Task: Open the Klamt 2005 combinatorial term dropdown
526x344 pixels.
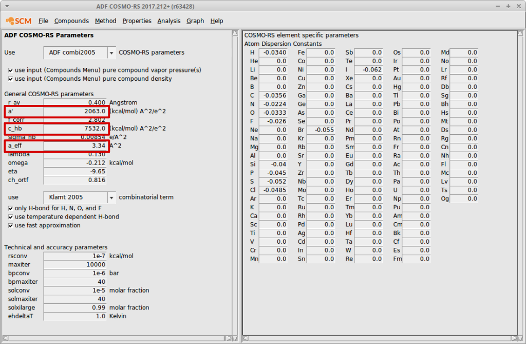Action: [x=111, y=197]
